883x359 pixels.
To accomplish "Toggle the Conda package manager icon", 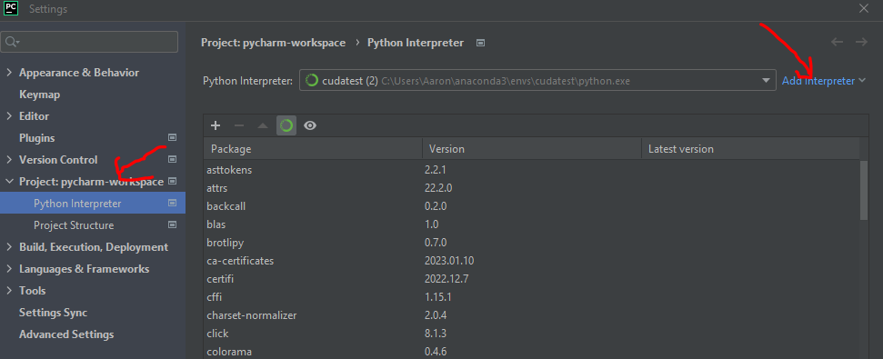I will pyautogui.click(x=286, y=125).
